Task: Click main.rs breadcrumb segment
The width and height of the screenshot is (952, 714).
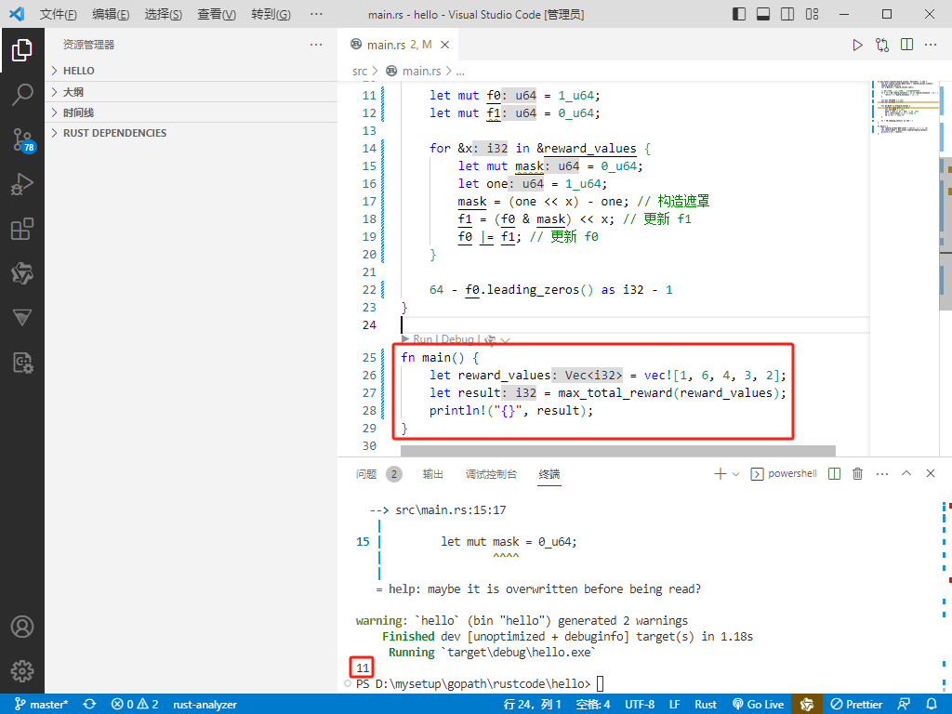Action: (421, 71)
